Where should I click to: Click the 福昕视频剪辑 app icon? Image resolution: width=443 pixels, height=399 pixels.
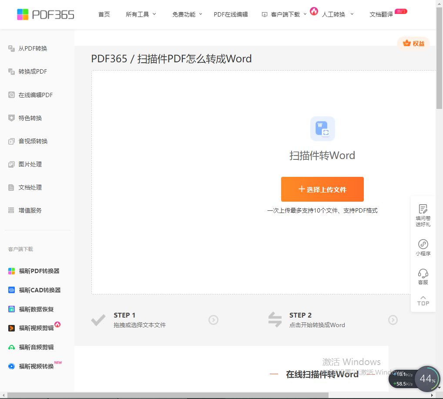[12, 328]
